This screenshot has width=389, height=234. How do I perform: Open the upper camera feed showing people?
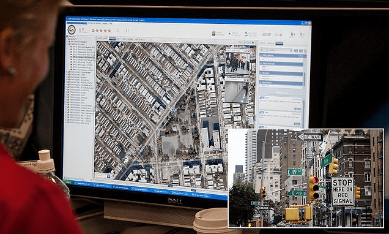pos(238,63)
